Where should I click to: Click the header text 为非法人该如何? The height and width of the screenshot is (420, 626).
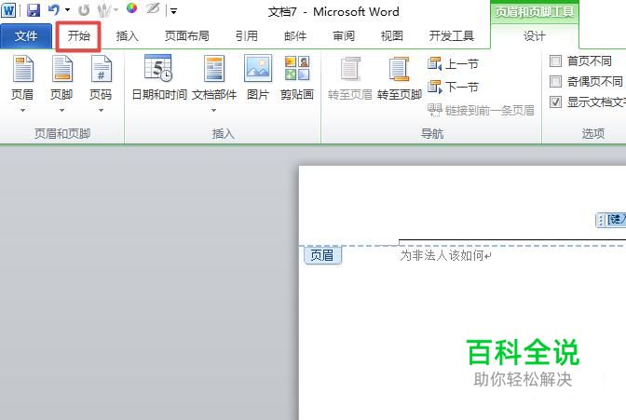pyautogui.click(x=442, y=255)
